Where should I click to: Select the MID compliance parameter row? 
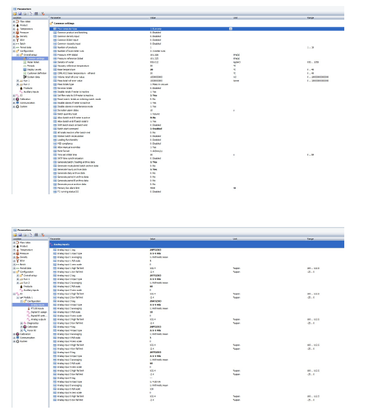197,144
